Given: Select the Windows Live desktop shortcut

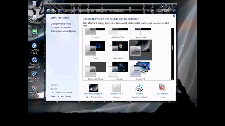Looking at the screenshot, I should (x=34, y=91).
